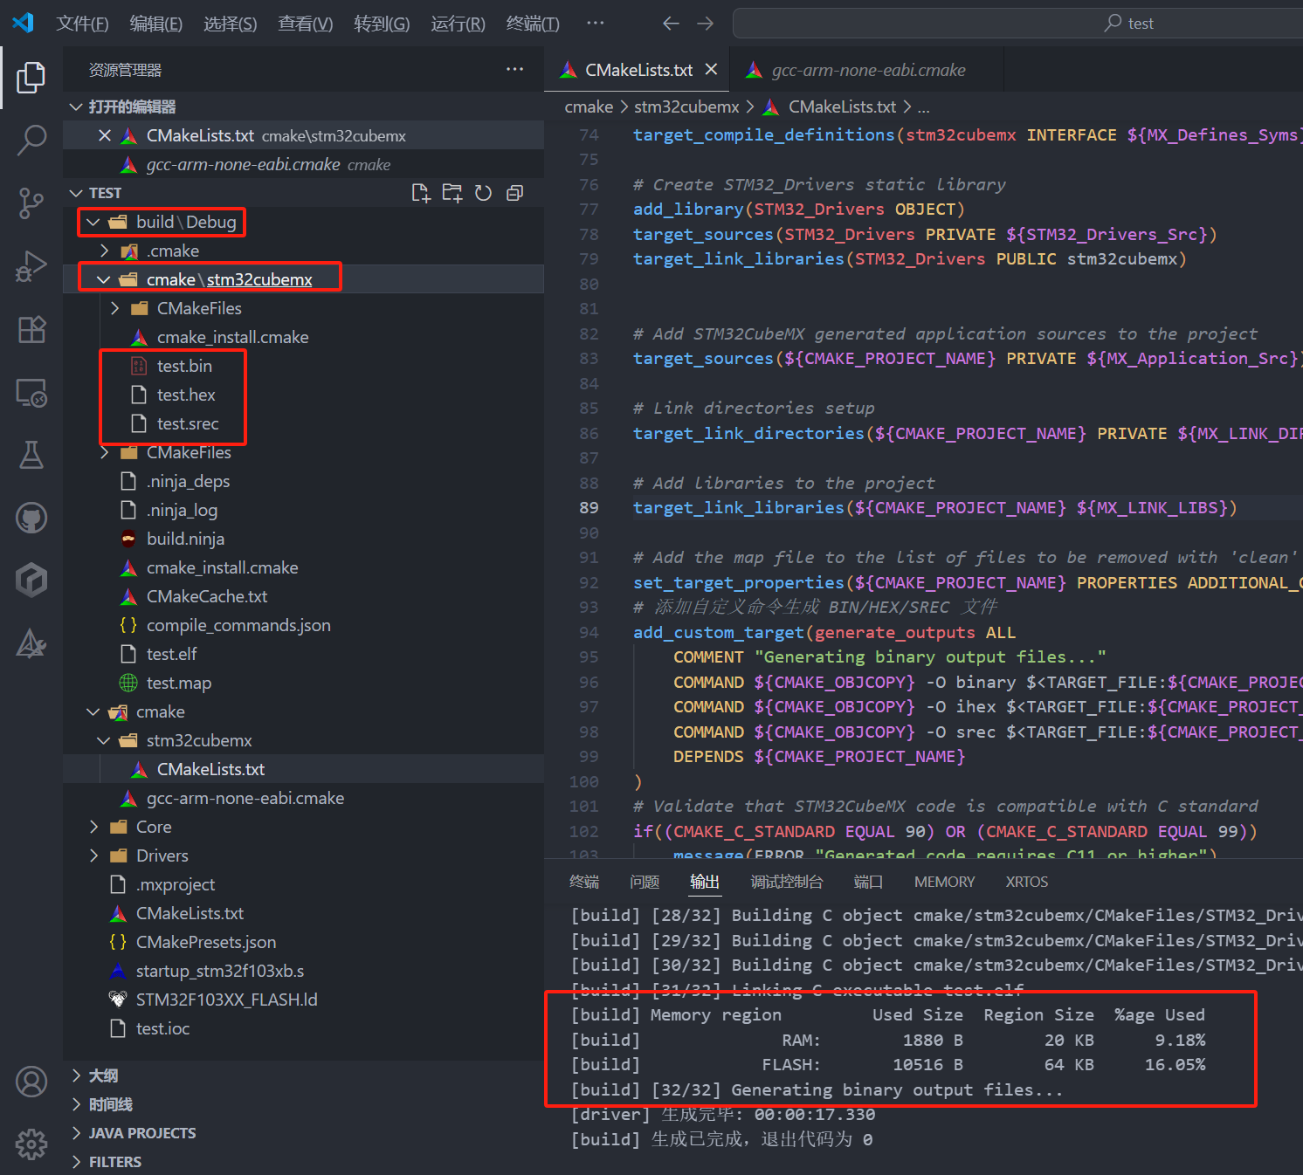This screenshot has width=1303, height=1175.
Task: Switch to the MEMORY panel tab
Action: 944,882
